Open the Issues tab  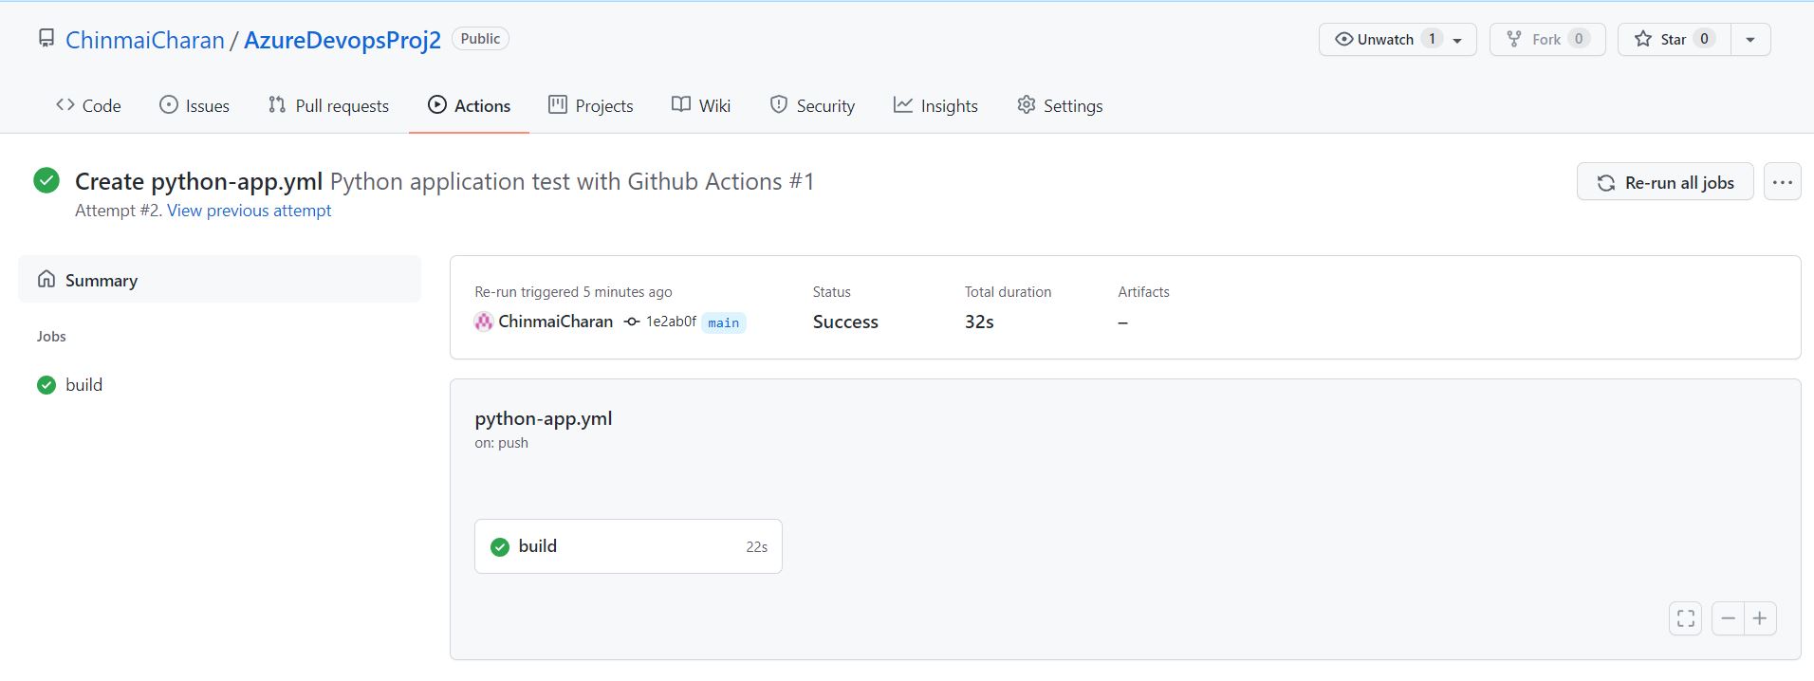pyautogui.click(x=194, y=105)
